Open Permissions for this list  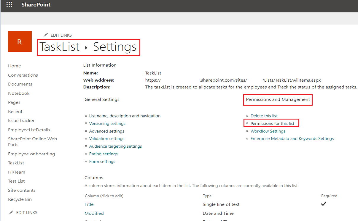point(273,123)
